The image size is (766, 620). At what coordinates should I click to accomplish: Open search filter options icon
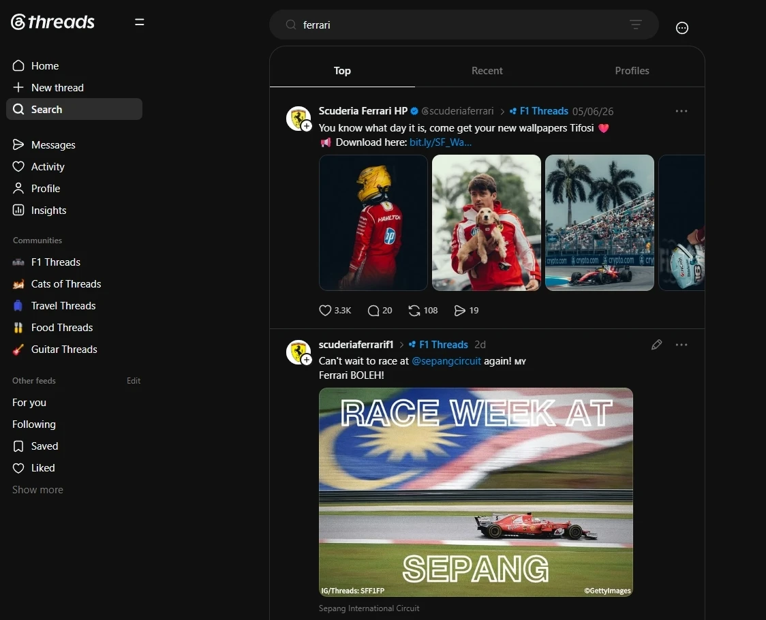(636, 25)
